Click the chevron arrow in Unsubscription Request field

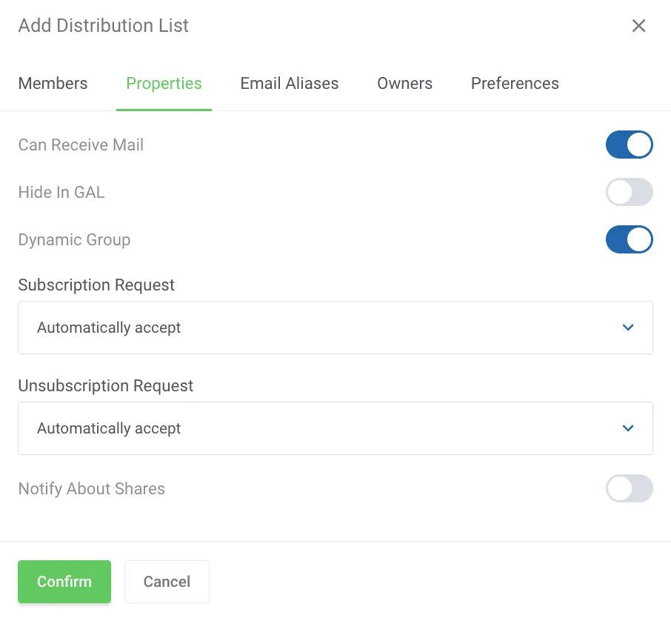(x=628, y=428)
